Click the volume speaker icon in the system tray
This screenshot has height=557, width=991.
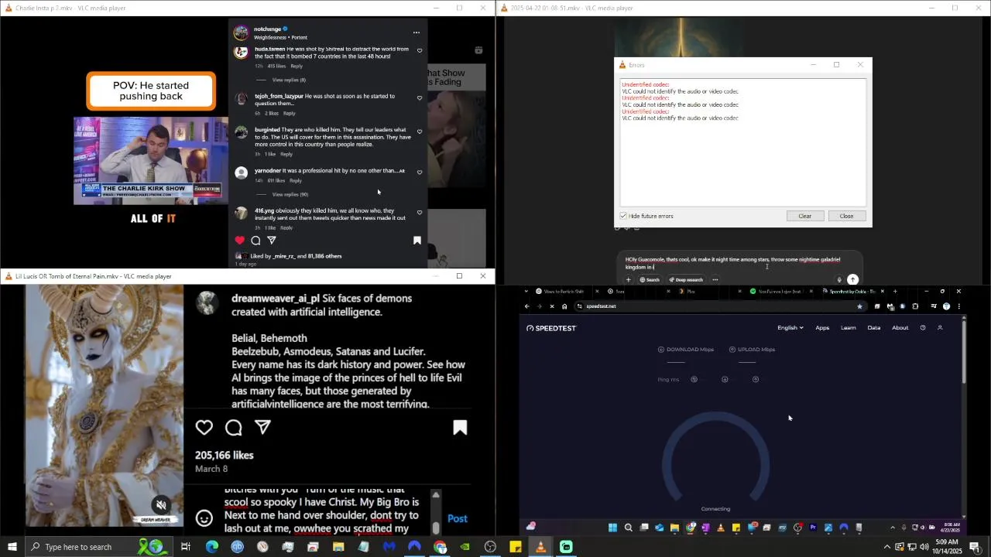click(924, 547)
